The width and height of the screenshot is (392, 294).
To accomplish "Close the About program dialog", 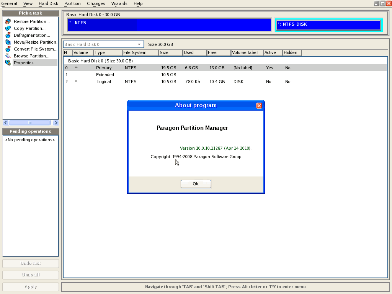I will [259, 106].
